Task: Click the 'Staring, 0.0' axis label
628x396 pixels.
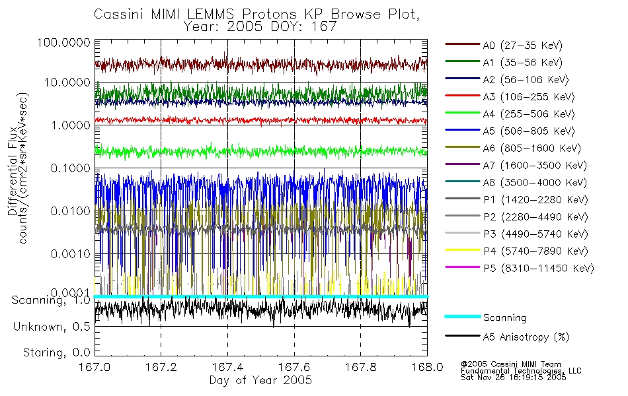Action: (56, 352)
